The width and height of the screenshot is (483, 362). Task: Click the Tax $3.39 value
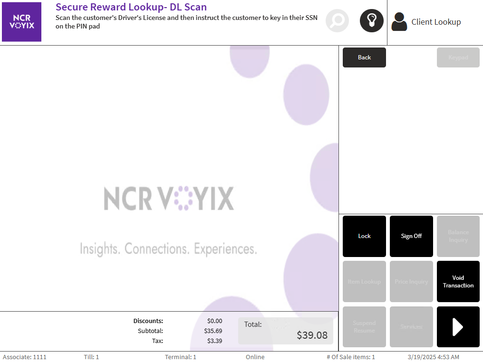tap(215, 341)
